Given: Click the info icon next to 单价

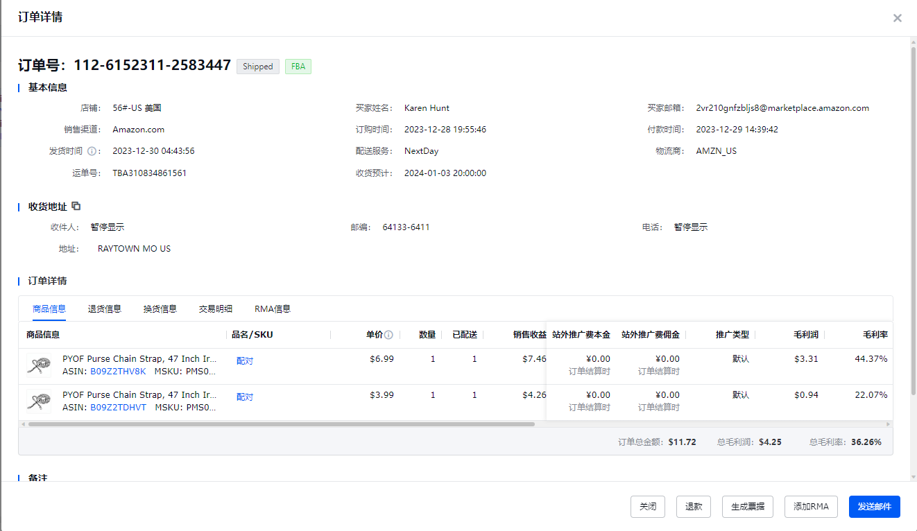Looking at the screenshot, I should pyautogui.click(x=388, y=335).
